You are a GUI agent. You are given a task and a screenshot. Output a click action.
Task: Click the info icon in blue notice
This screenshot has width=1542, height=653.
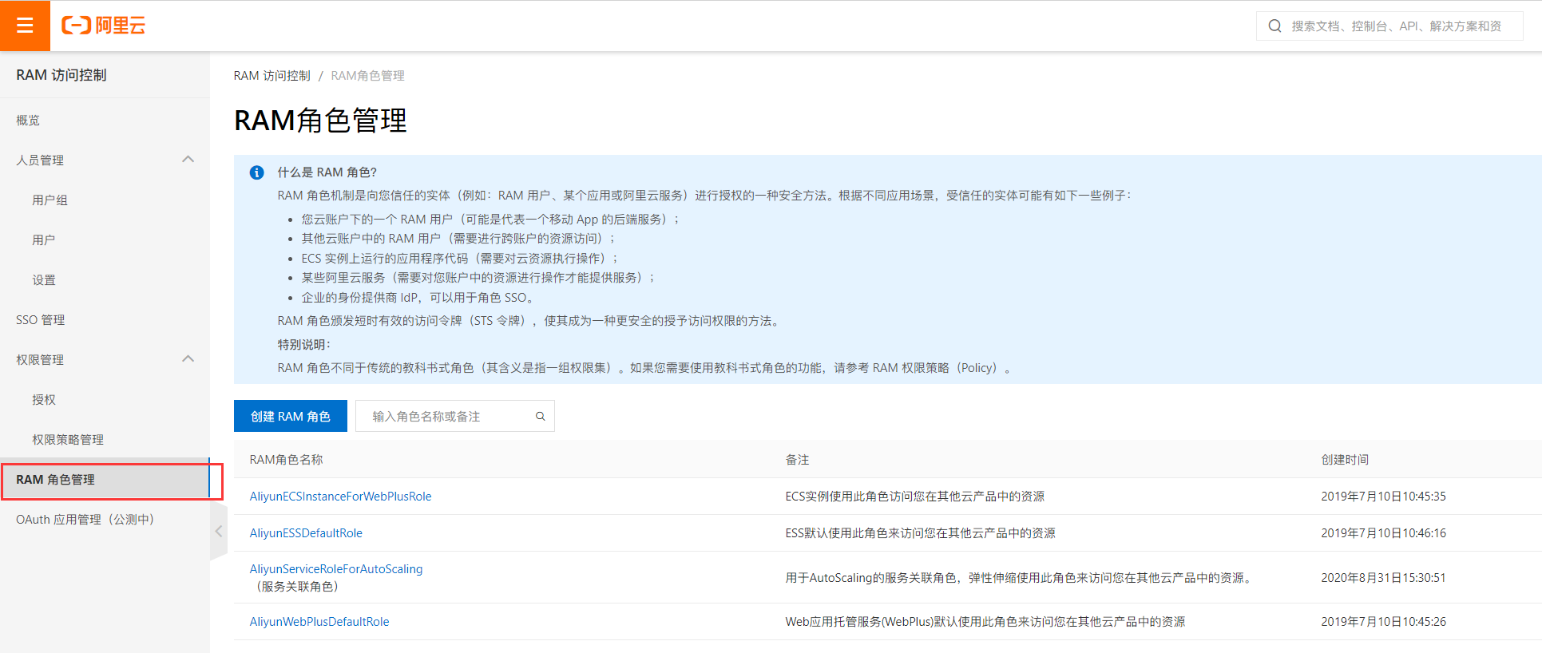[x=256, y=172]
